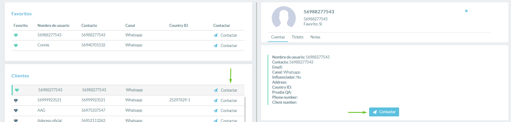Select username AAG in Clientes
Screen dimensions: 511x122
(41, 110)
